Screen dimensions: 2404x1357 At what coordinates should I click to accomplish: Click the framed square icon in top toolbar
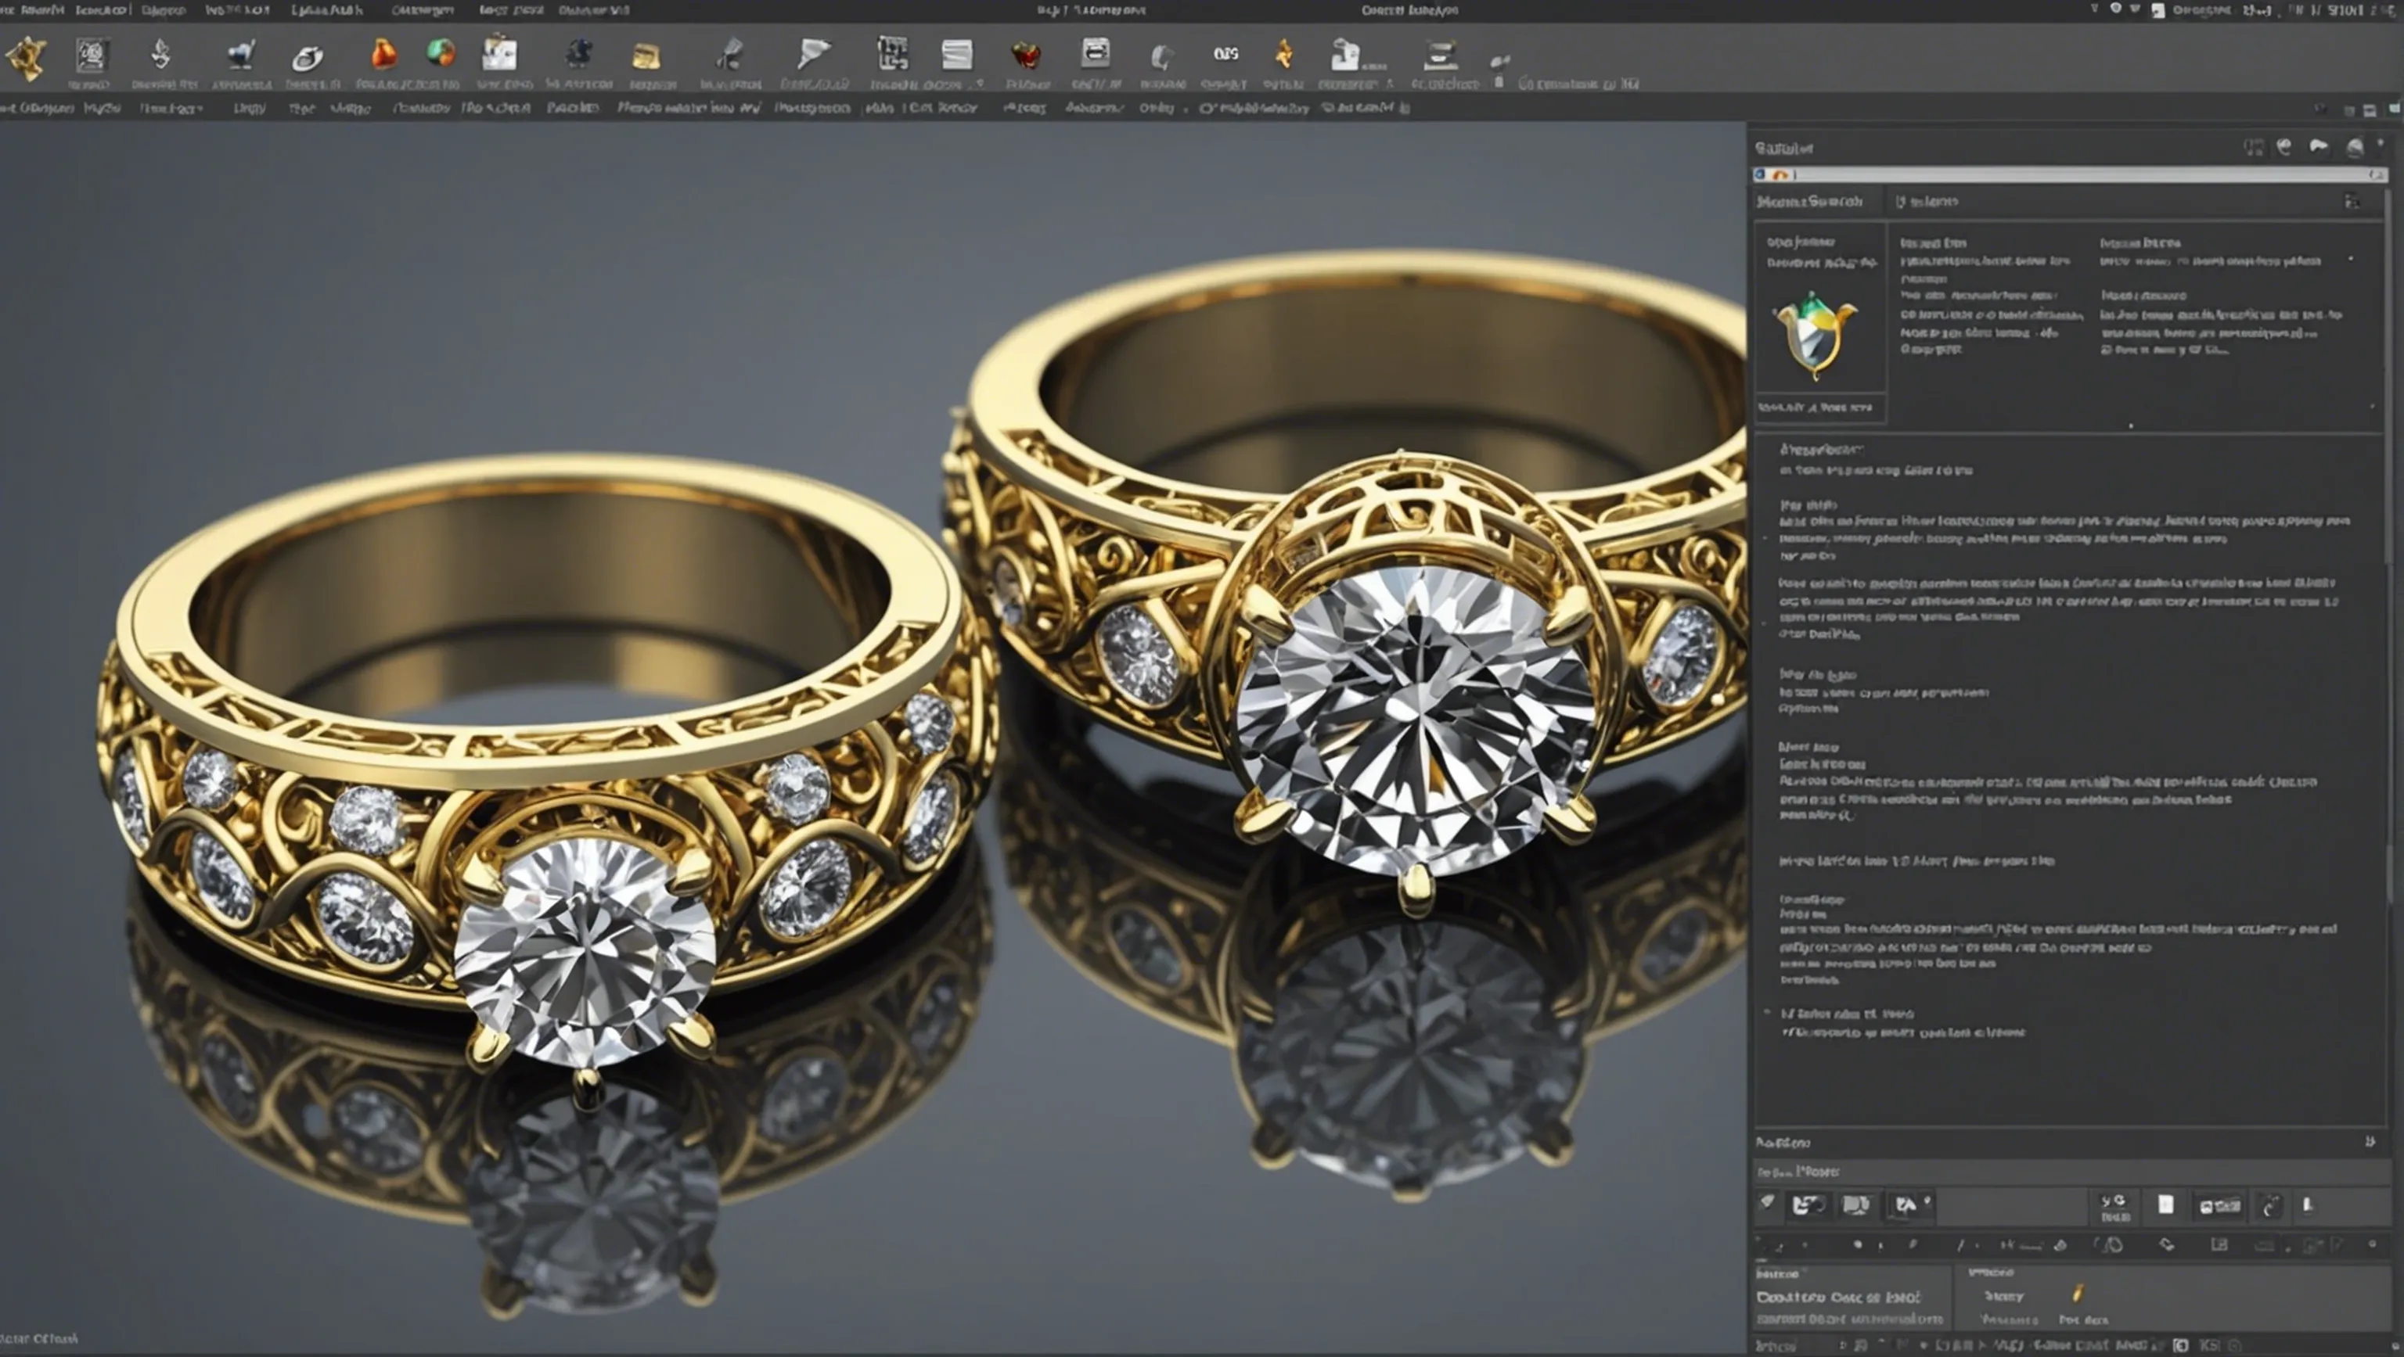point(91,56)
